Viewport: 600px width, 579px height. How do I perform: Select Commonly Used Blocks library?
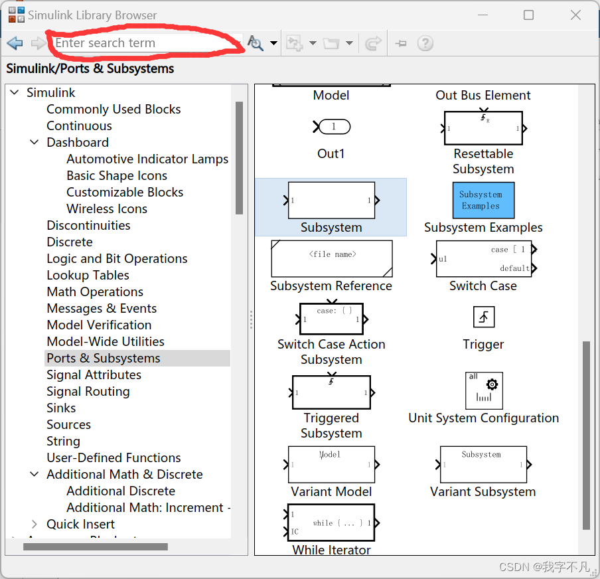113,109
